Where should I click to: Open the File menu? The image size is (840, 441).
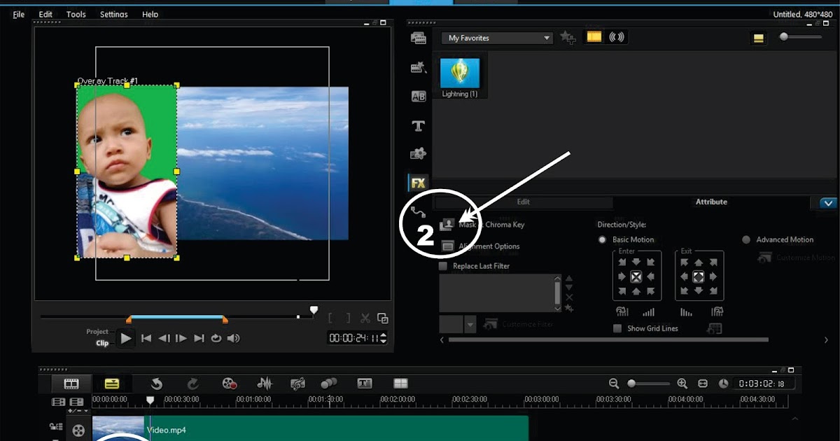click(x=18, y=14)
